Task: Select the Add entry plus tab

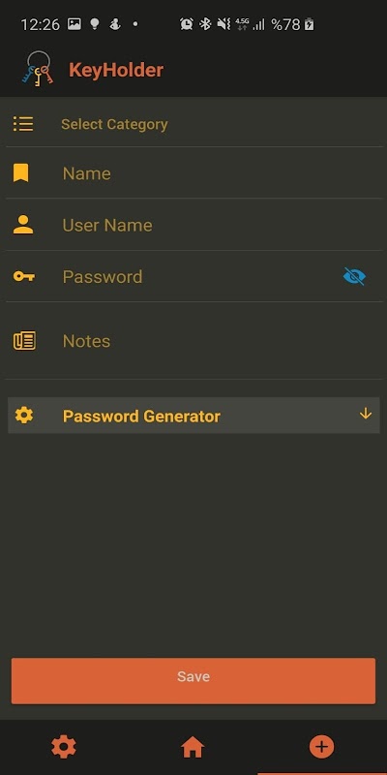Action: tap(322, 747)
